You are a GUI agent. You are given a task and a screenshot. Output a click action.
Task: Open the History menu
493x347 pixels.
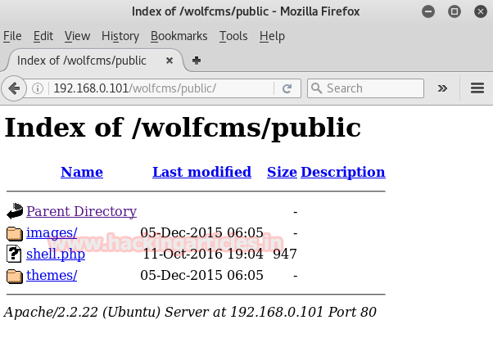tap(120, 36)
